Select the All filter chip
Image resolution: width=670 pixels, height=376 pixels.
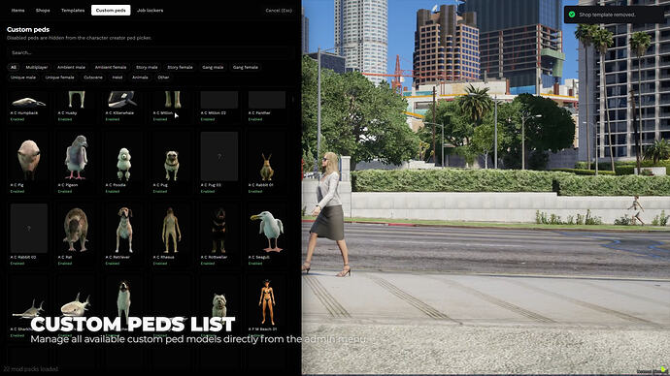pos(14,68)
